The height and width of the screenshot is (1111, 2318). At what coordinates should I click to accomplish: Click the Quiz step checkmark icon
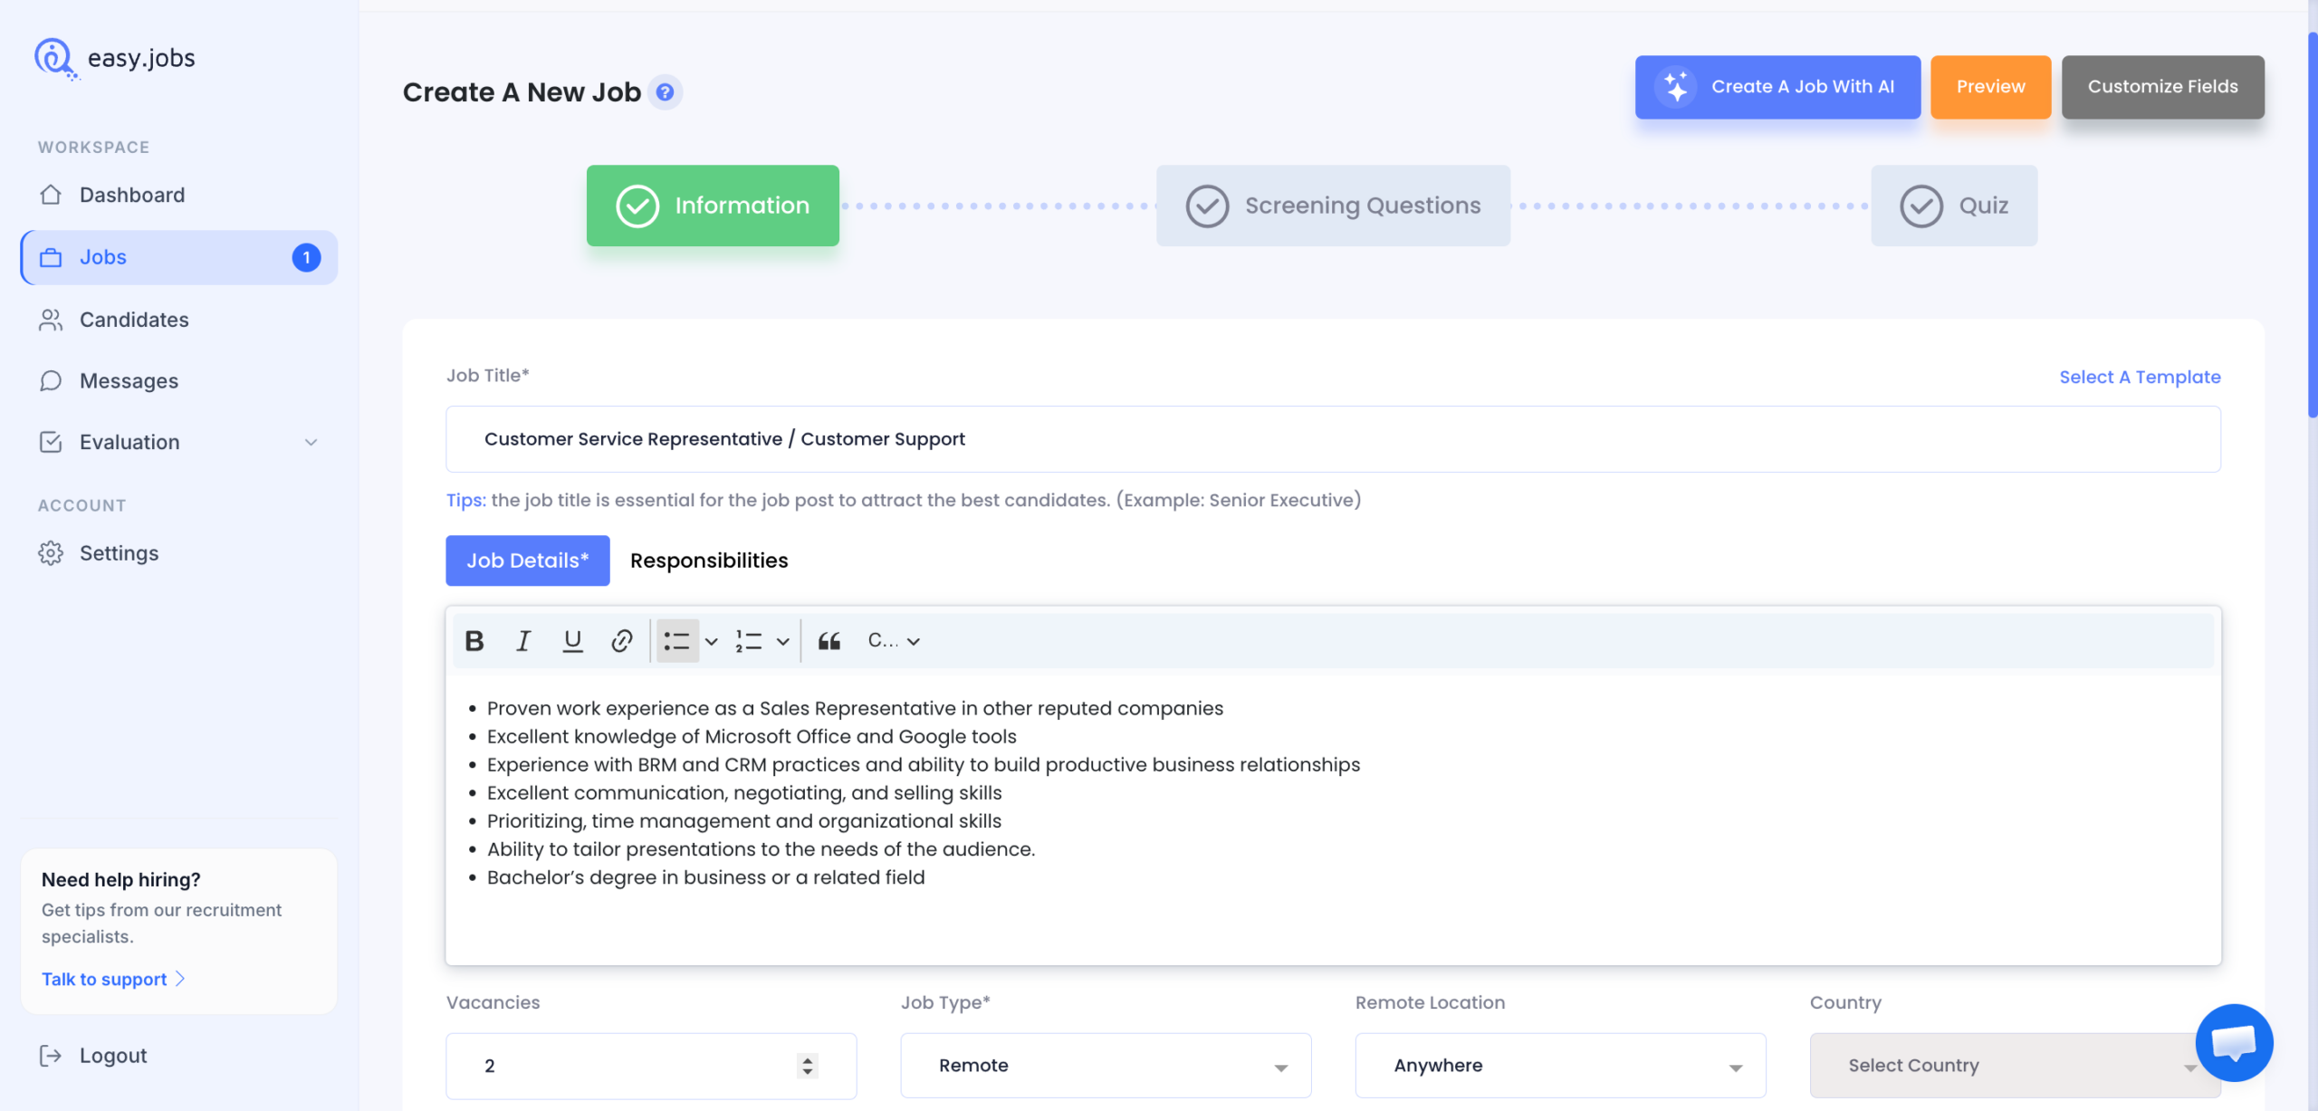pos(1921,206)
